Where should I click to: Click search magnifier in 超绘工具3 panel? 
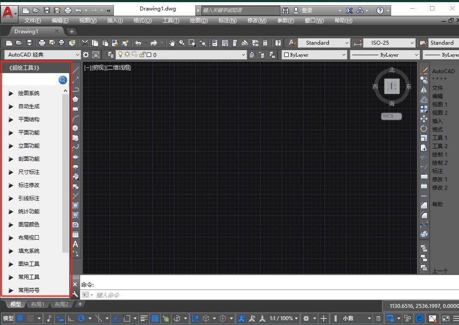tap(63, 80)
